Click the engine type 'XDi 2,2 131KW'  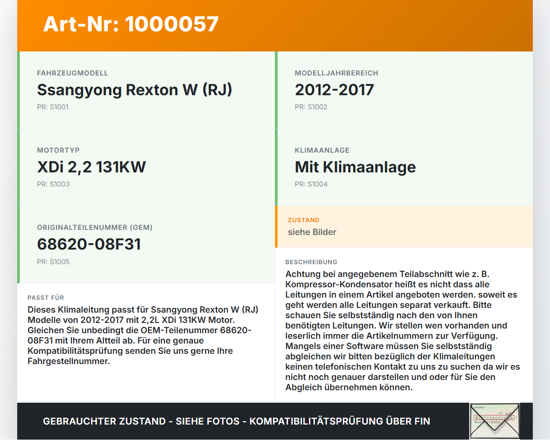(x=92, y=167)
